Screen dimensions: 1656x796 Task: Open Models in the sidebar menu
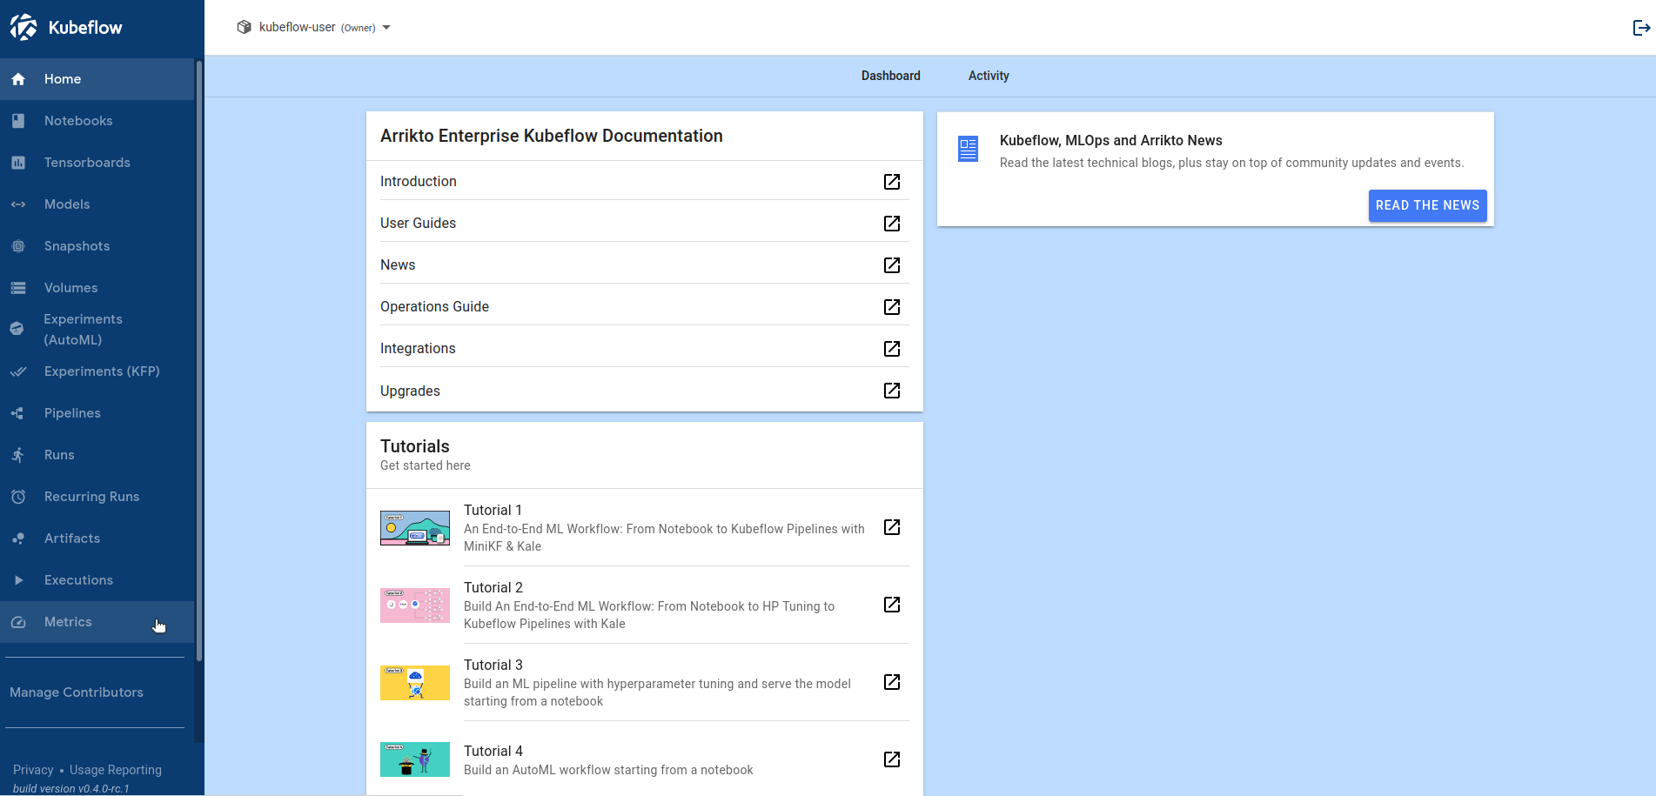(x=97, y=204)
